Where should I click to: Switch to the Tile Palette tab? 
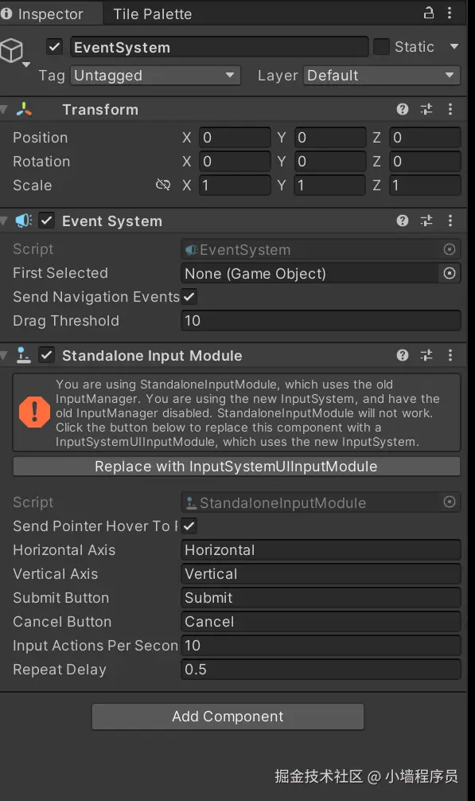(x=152, y=14)
